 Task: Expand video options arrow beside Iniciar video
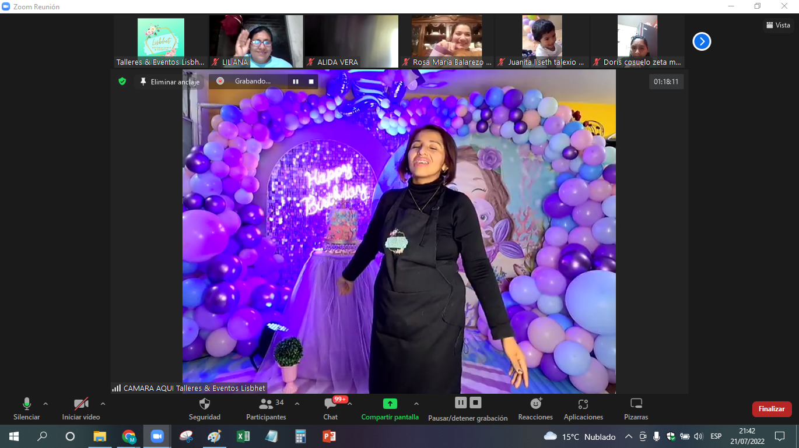point(103,404)
